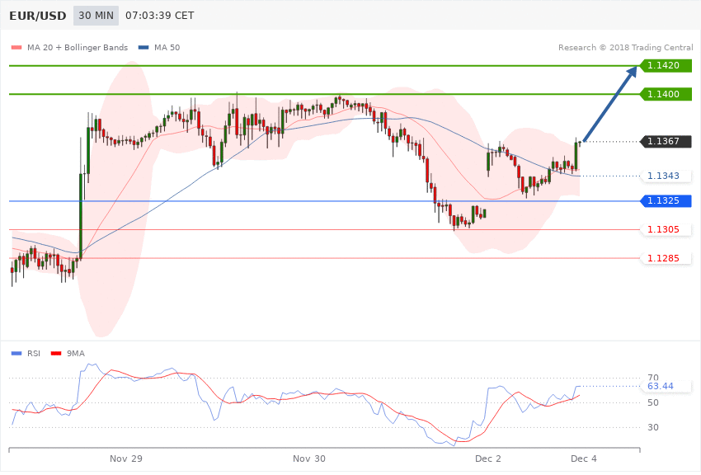This screenshot has height=475, width=701.
Task: Click the MA 50 legend label
Action: 167,47
